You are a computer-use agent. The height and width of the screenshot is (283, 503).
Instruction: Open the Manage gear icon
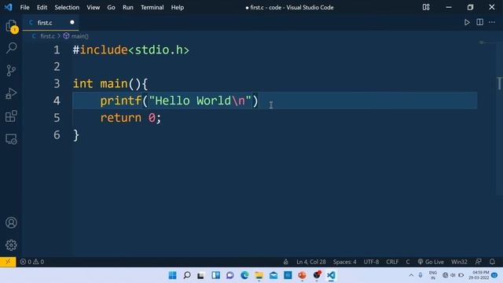tap(11, 245)
